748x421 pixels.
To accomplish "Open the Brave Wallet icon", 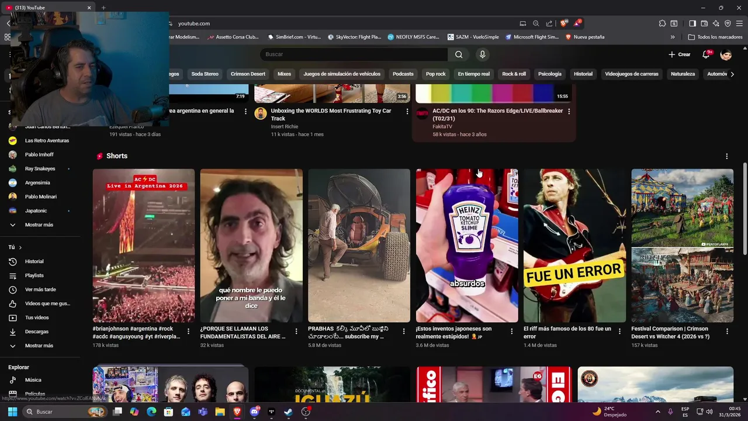I will click(704, 23).
